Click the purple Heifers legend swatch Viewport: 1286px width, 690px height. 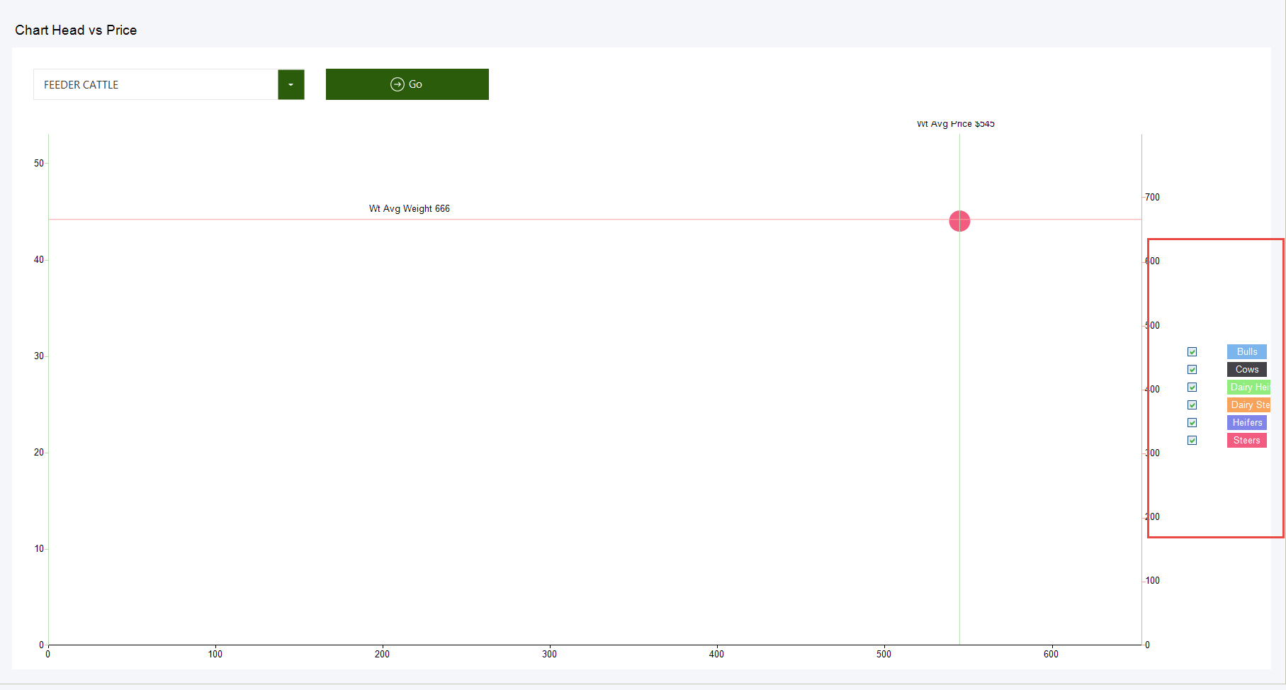pos(1247,423)
